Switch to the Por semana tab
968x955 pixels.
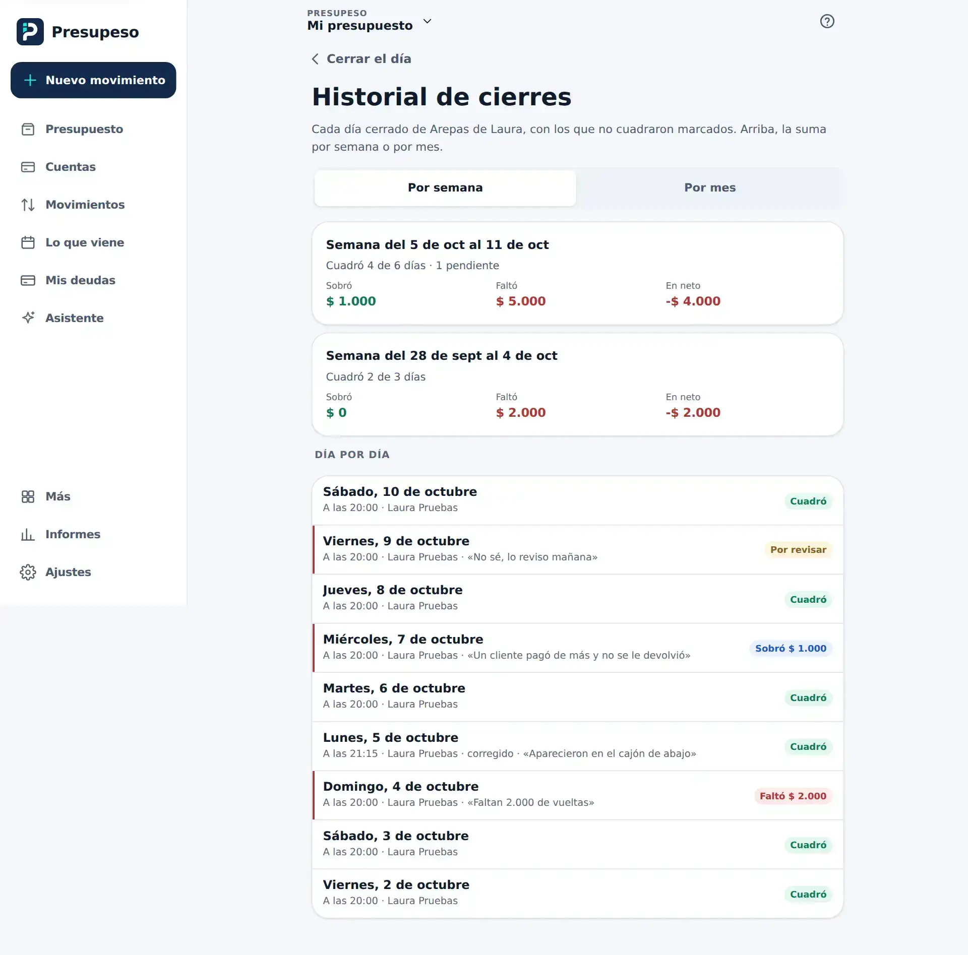point(445,187)
